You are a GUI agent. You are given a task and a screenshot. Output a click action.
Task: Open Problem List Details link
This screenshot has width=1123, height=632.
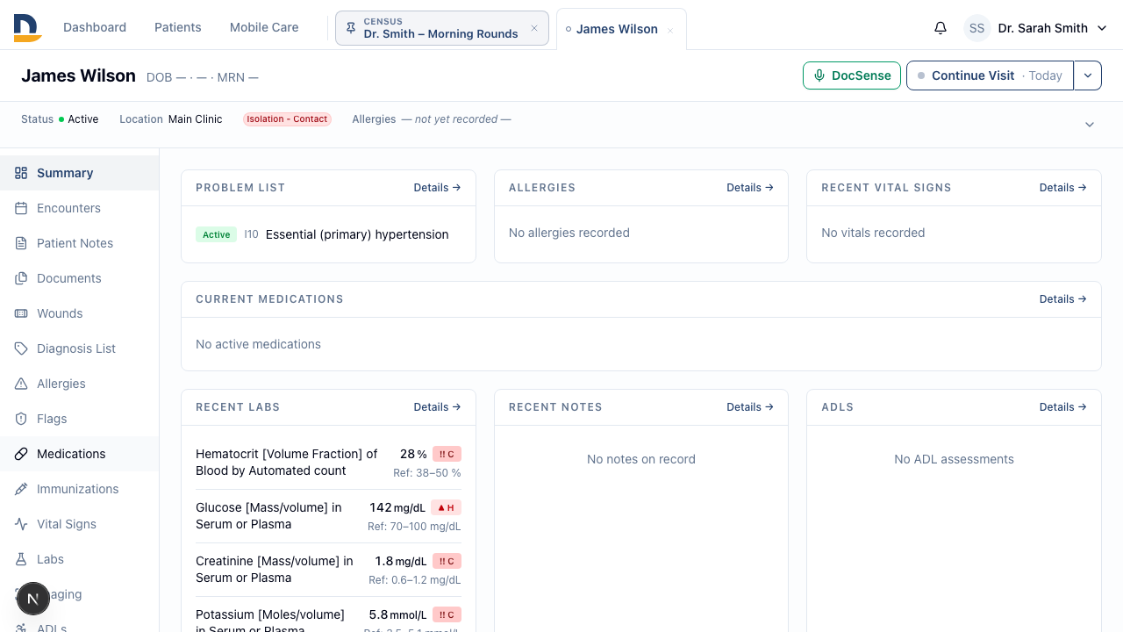click(x=437, y=188)
